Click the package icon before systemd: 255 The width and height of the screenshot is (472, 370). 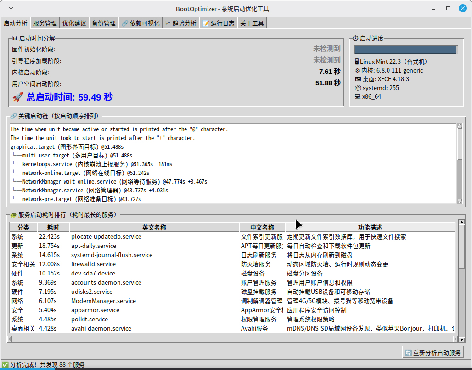coord(358,88)
